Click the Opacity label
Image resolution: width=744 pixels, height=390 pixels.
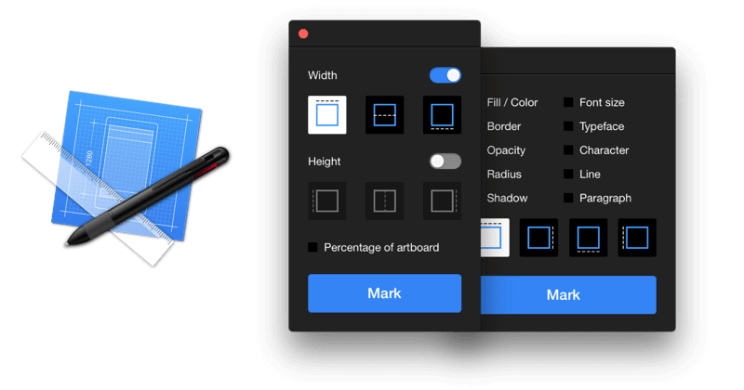click(506, 150)
